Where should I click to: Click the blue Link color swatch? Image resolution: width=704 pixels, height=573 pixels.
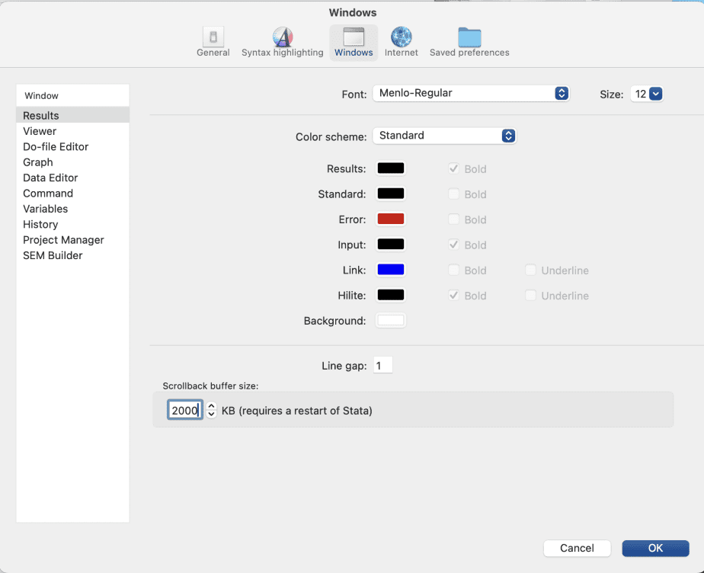coord(391,270)
